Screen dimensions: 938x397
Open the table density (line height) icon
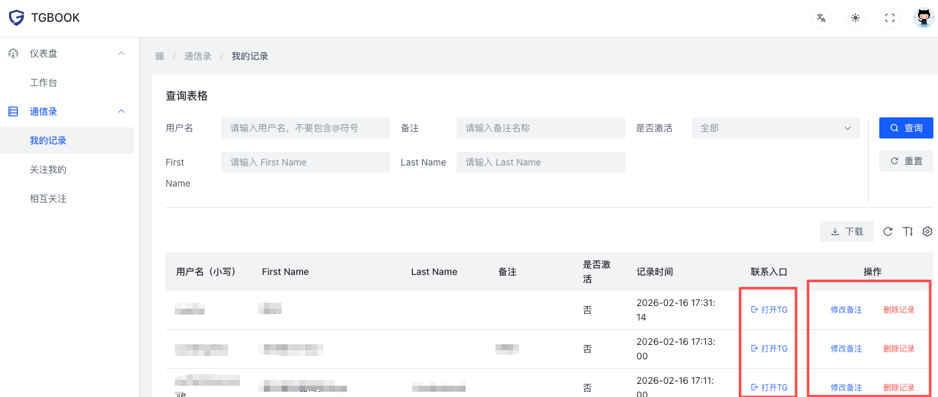click(908, 231)
